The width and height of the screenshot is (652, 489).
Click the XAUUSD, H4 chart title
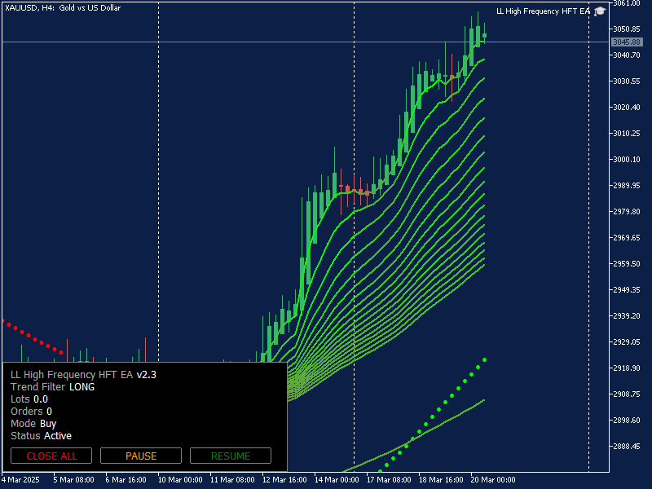click(x=63, y=7)
